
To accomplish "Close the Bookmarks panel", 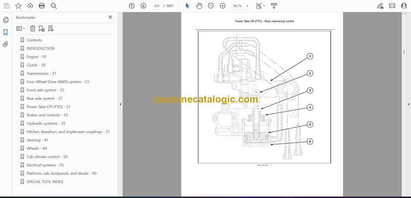I will 110,17.
